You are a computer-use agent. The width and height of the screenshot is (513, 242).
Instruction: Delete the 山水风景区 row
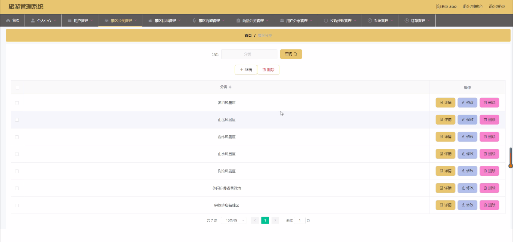point(489,154)
